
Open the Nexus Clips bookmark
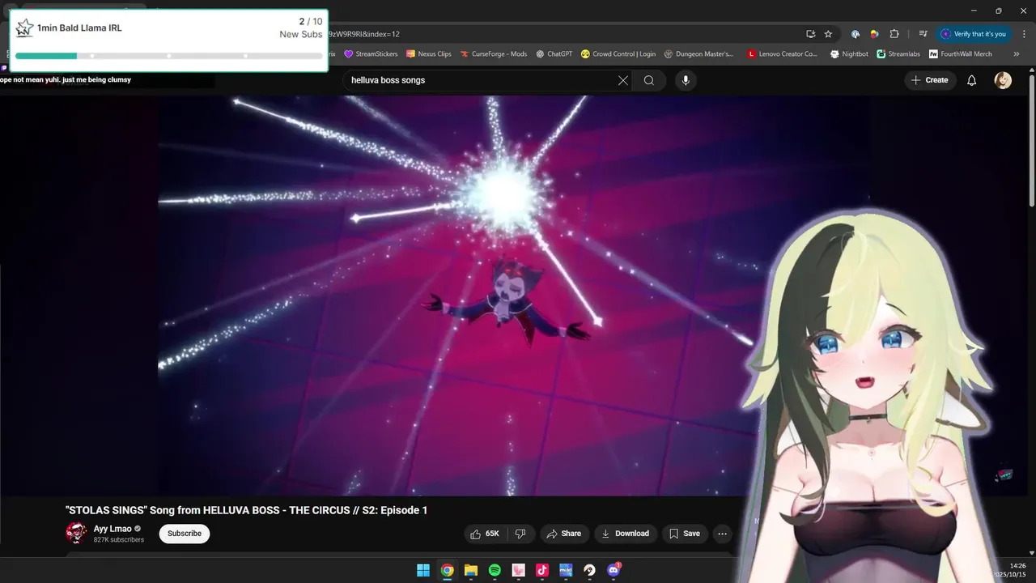429,54
